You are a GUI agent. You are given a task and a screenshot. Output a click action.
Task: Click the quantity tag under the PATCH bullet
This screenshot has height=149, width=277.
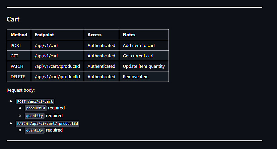coord(34,130)
